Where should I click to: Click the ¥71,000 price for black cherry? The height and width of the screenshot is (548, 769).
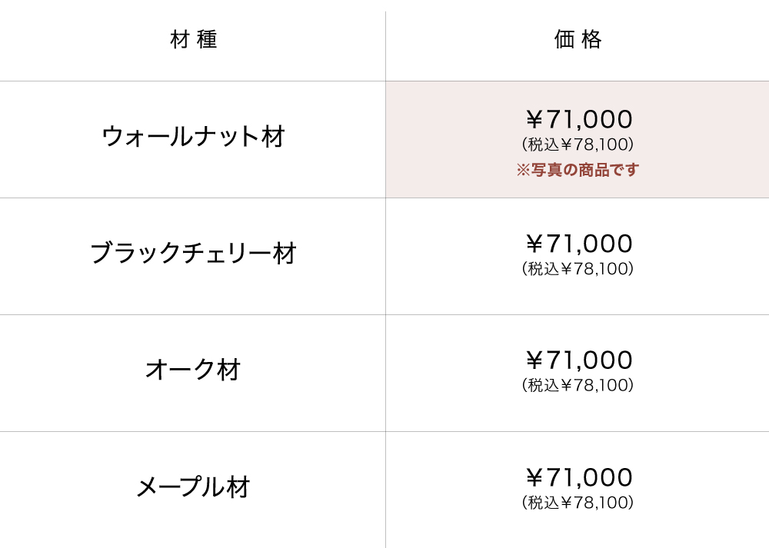point(578,244)
